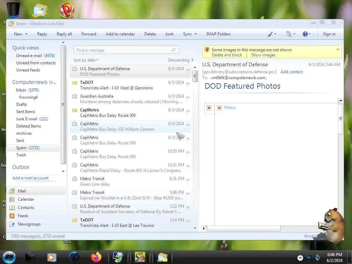Click the Delete and block link

coord(227,55)
